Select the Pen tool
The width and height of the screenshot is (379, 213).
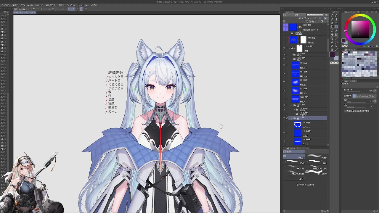tap(332, 15)
